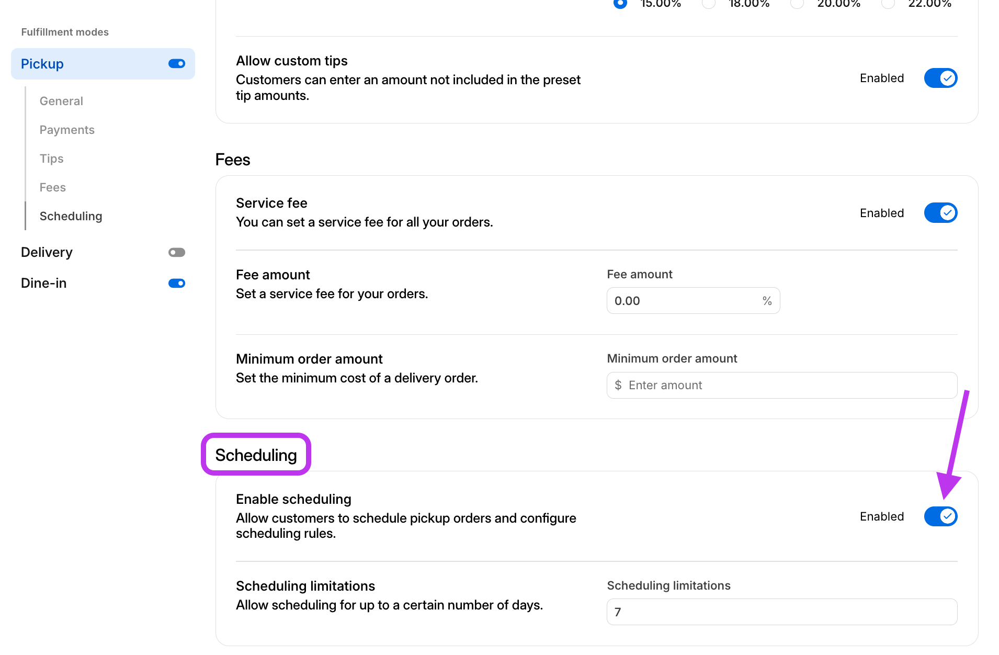Toggle the Pickup fulfillment mode switch
The image size is (999, 655).
point(177,64)
